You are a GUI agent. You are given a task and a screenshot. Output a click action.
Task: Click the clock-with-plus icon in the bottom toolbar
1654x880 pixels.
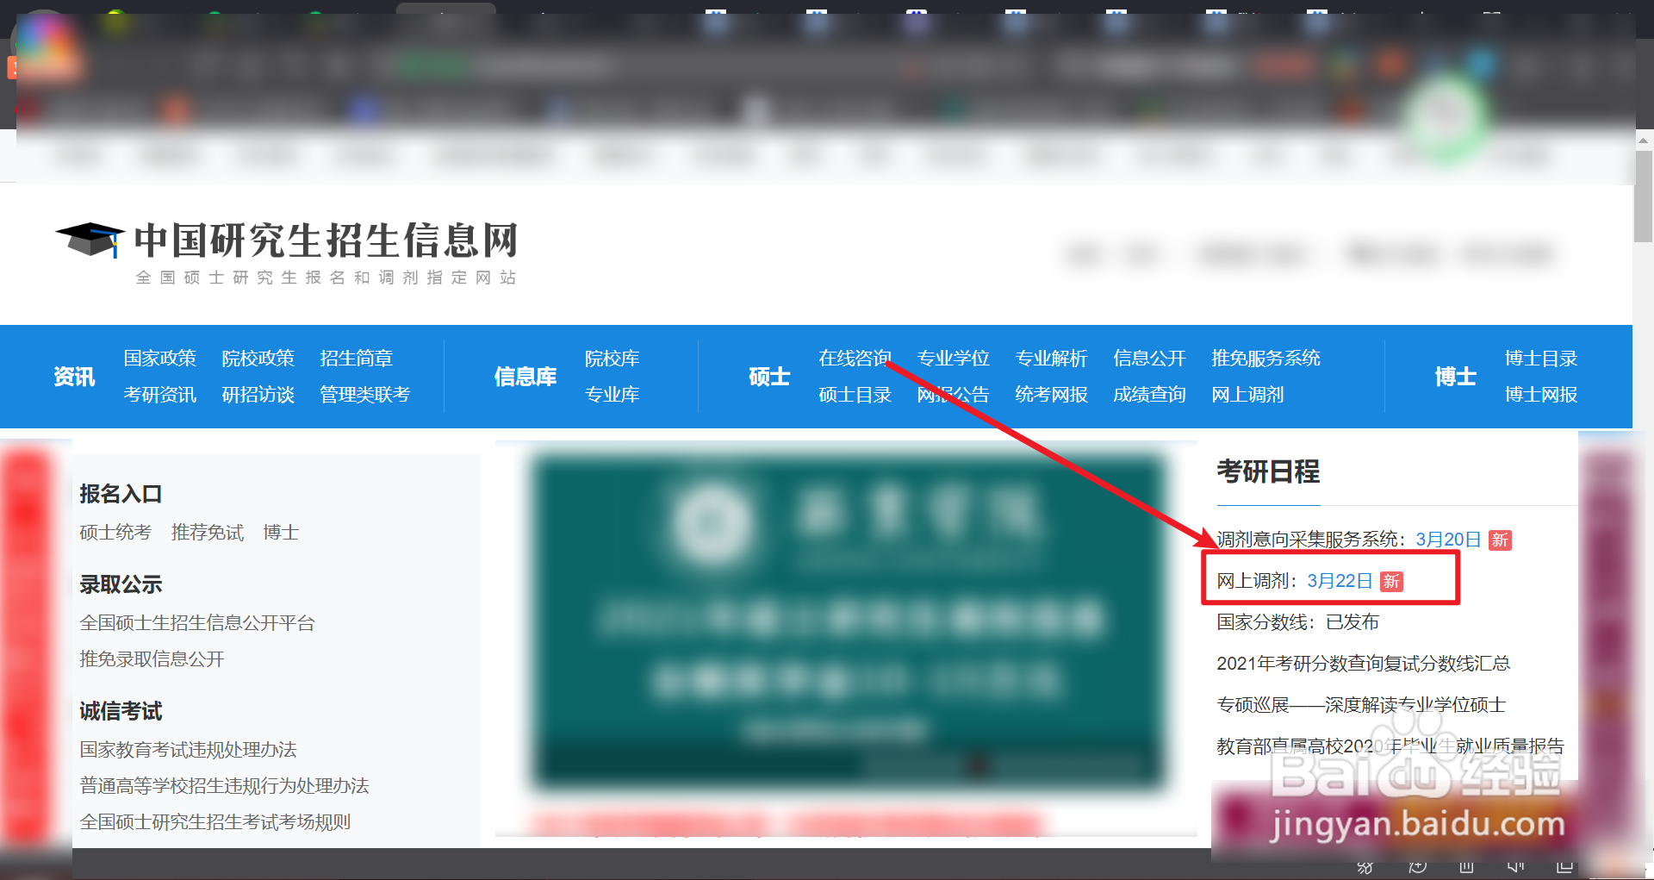point(1417,868)
